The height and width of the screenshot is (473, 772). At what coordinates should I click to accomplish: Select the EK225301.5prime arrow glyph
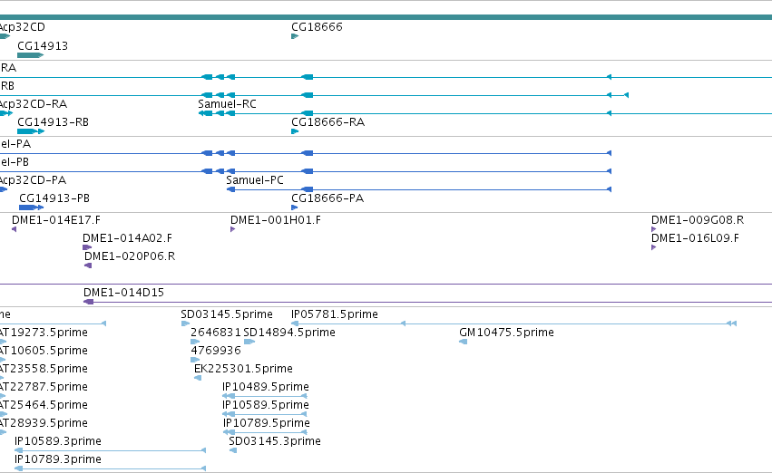click(x=198, y=378)
